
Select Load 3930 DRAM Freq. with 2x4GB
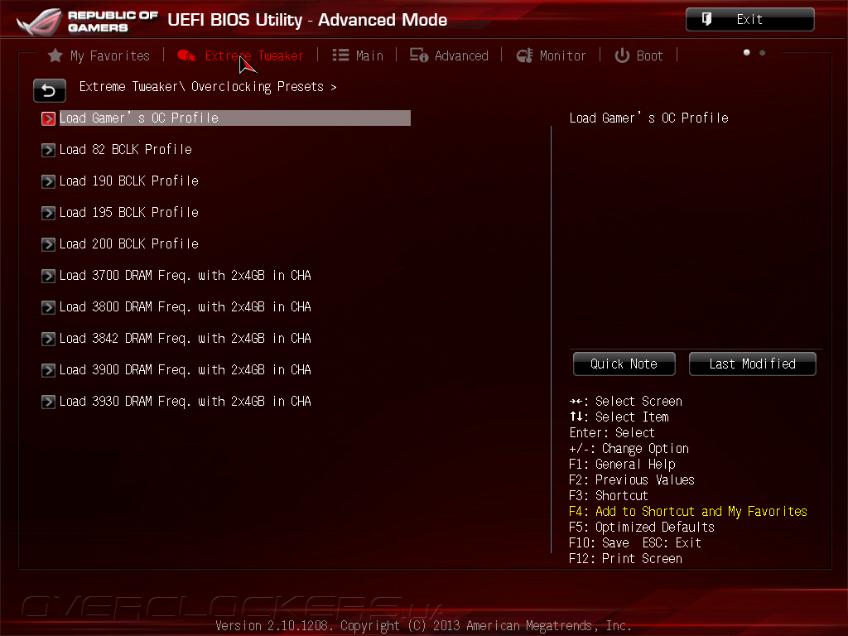[x=185, y=401]
